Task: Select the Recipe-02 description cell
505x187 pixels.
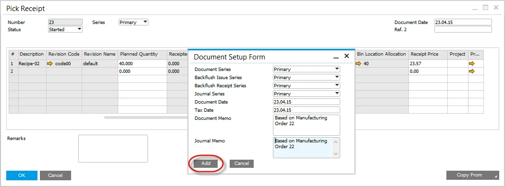Action: tap(32, 64)
